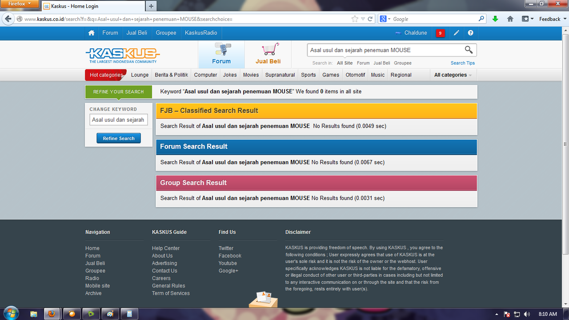The width and height of the screenshot is (569, 320).
Task: Open the Music category
Action: click(x=378, y=75)
